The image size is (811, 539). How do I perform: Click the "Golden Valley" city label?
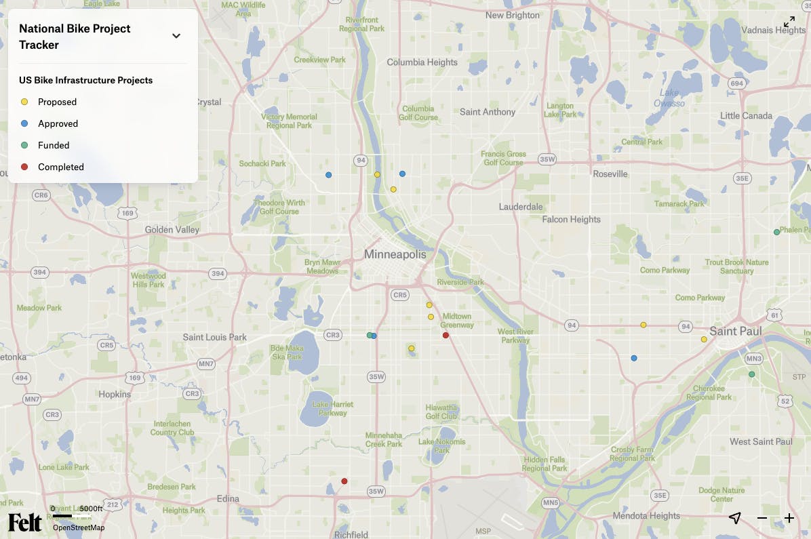pos(172,230)
